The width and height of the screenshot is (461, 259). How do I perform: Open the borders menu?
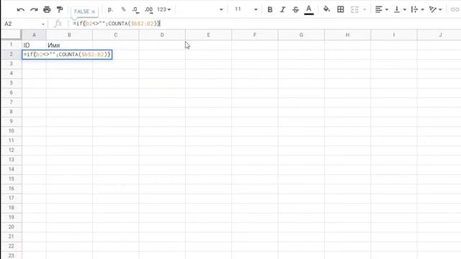pos(341,9)
